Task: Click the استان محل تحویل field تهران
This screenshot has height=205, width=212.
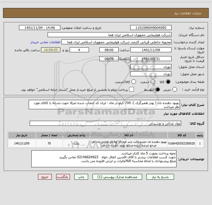Action: coord(151,67)
